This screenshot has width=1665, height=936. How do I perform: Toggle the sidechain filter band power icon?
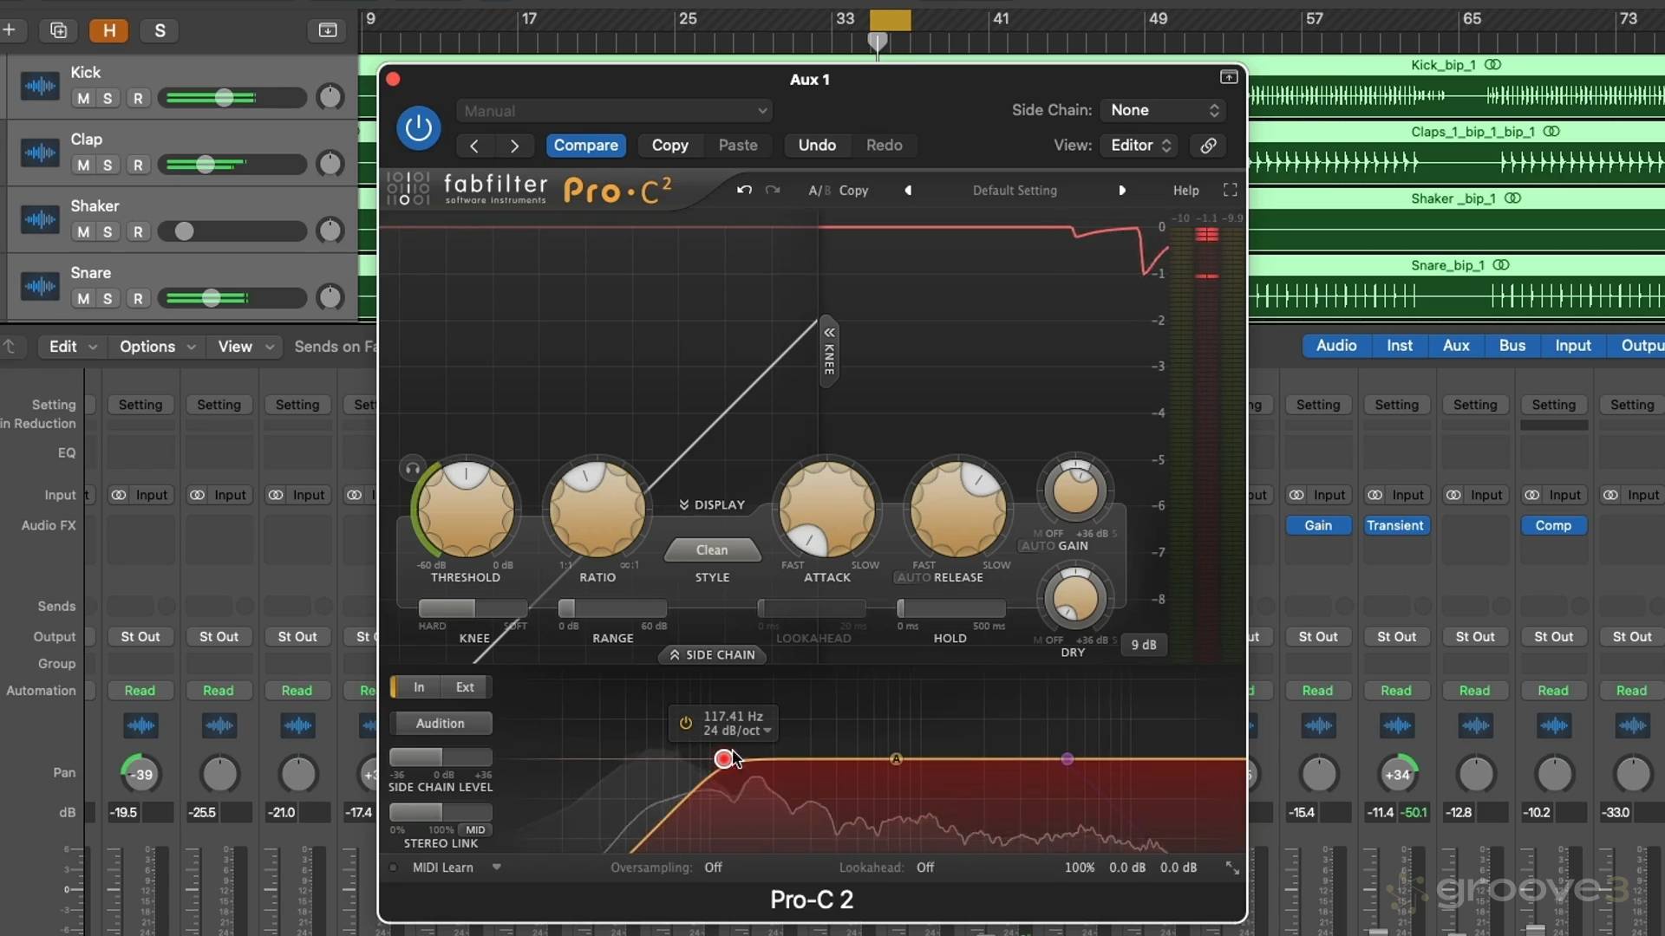pyautogui.click(x=685, y=723)
